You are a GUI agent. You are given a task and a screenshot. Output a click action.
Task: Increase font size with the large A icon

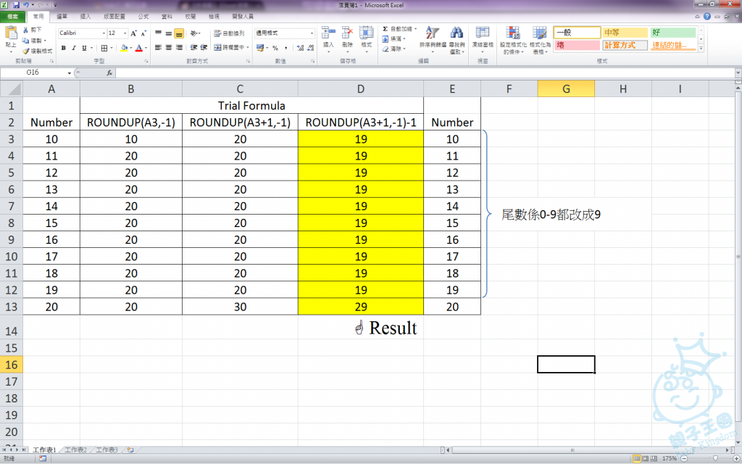coord(134,33)
